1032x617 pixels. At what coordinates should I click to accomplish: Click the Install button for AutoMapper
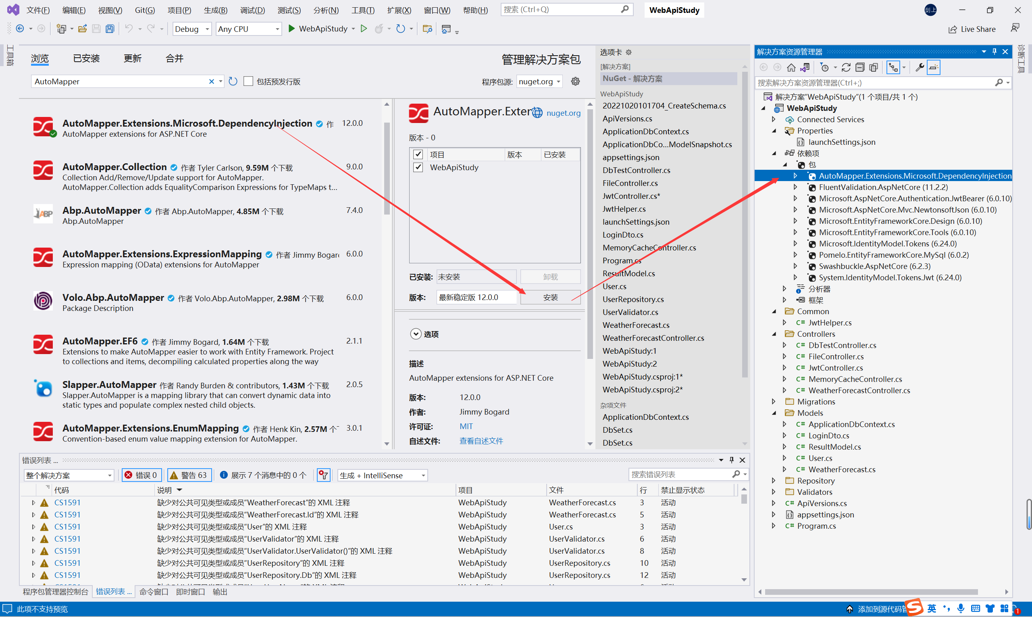pos(550,298)
